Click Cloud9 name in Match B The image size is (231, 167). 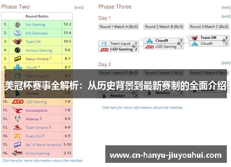click(162, 41)
